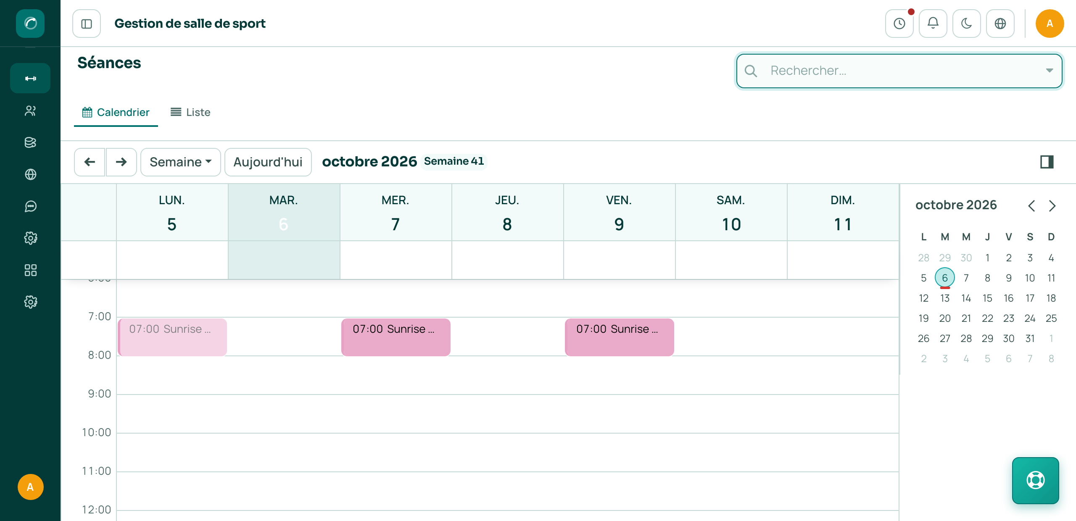Open the globe sidebar icon
Viewport: 1076px width, 521px height.
(x=30, y=174)
